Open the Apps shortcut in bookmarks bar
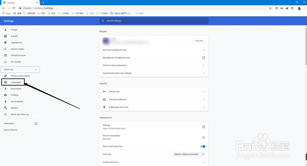This screenshot has width=307, height=166. tap(6, 13)
